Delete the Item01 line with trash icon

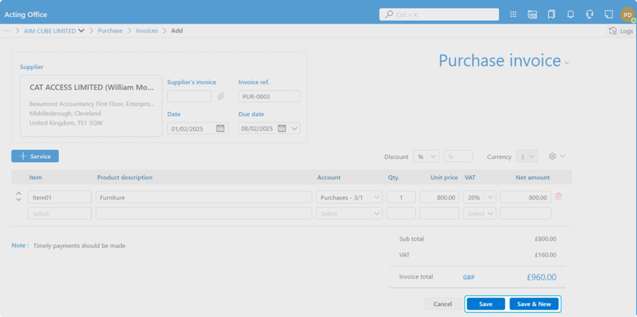(558, 197)
